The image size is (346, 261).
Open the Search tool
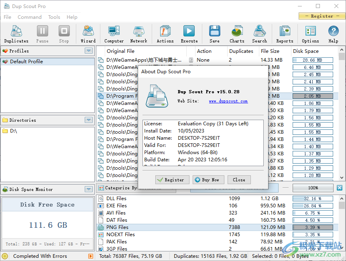click(259, 34)
